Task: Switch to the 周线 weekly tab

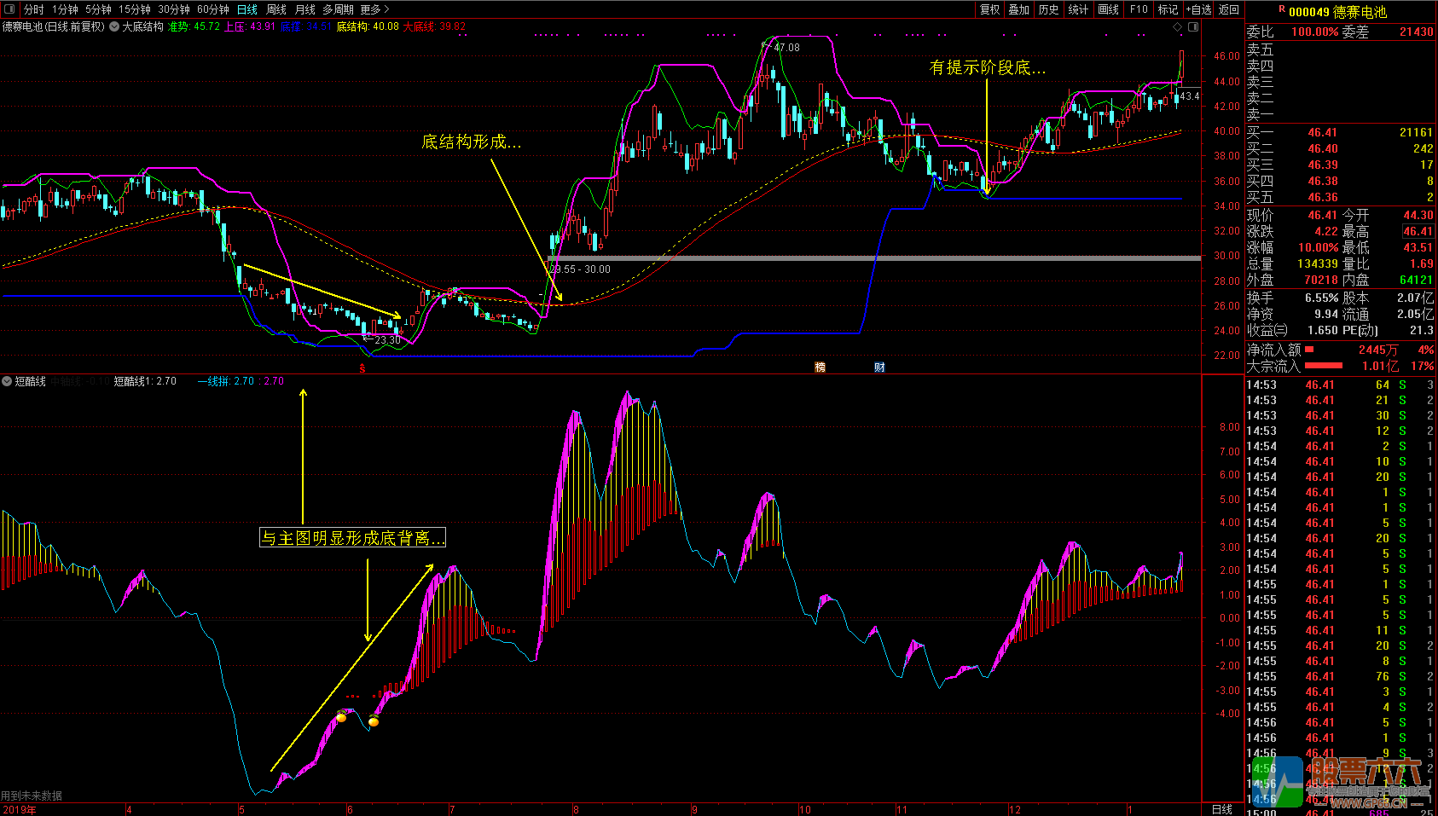Action: point(276,9)
